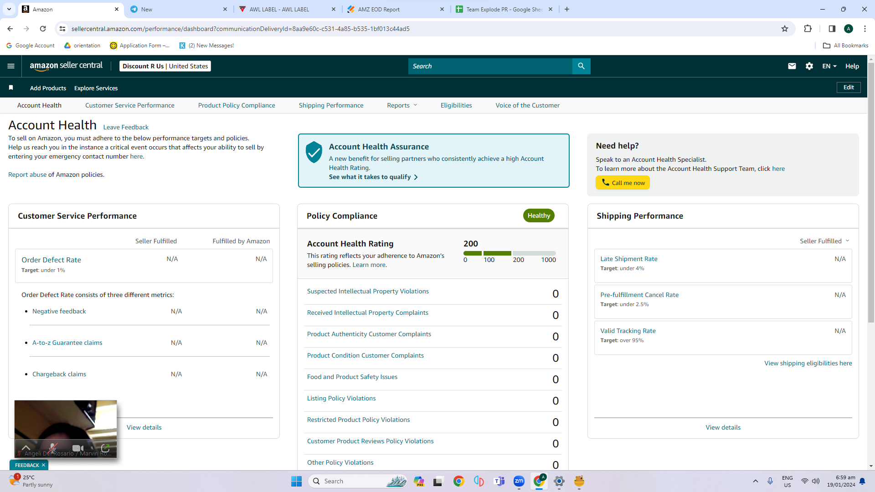Open the Help link
This screenshot has height=492, width=875.
[x=852, y=66]
